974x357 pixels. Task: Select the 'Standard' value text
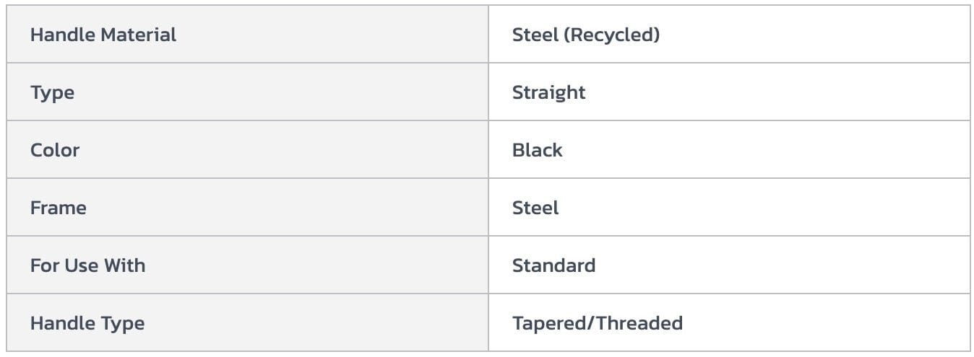click(x=553, y=265)
